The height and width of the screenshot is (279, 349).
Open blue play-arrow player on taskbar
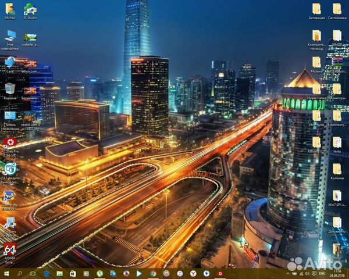140,273
